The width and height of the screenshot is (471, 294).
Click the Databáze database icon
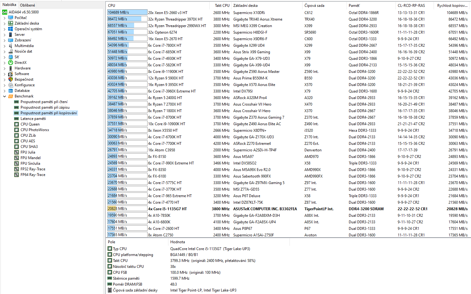pos(11,91)
